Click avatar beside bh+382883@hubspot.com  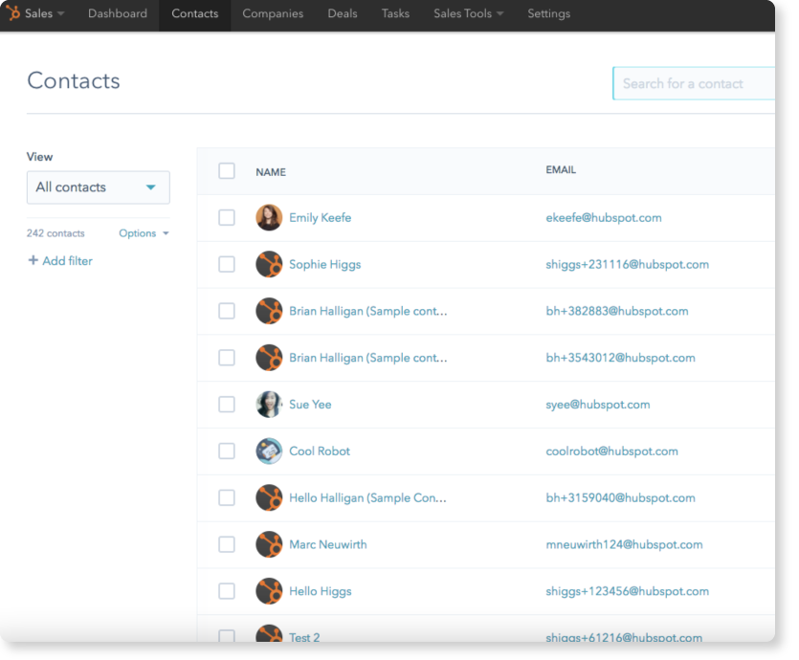click(269, 311)
